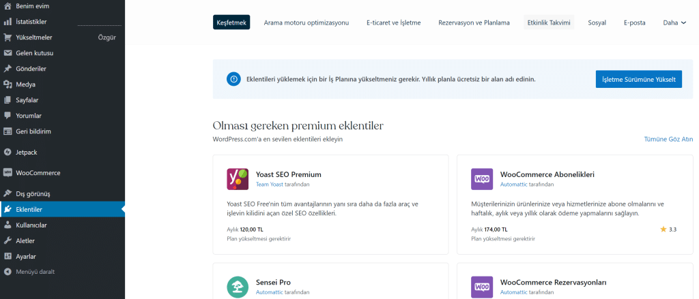The height and width of the screenshot is (299, 699).
Task: Open Automattic link under Sensei Pro
Action: [x=269, y=292]
